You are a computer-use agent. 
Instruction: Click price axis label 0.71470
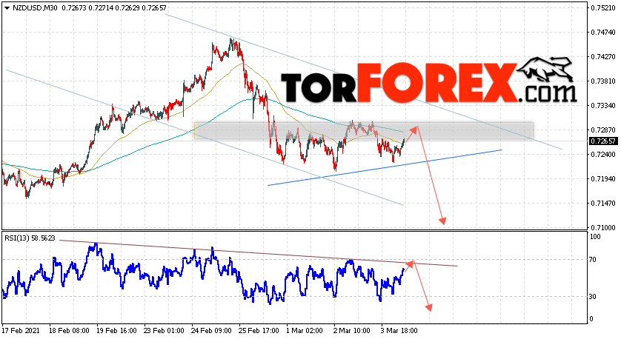[602, 204]
